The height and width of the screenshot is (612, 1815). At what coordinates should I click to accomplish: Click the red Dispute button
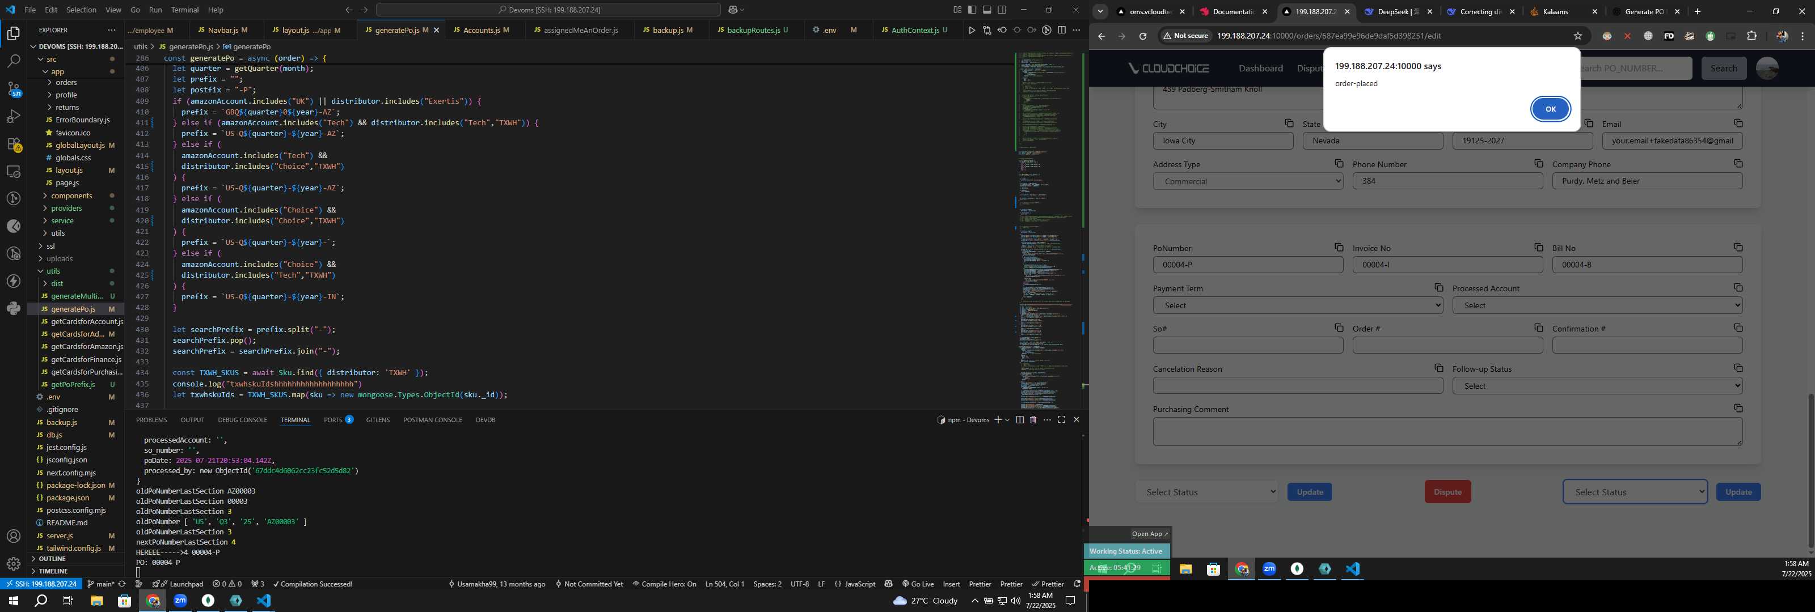pyautogui.click(x=1447, y=492)
